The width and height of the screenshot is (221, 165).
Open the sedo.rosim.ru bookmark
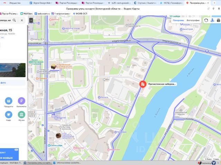(x=42, y=14)
